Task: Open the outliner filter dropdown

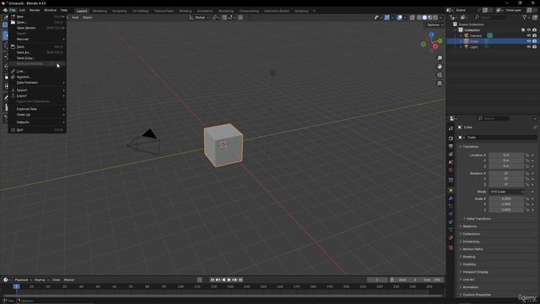Action: (526, 17)
